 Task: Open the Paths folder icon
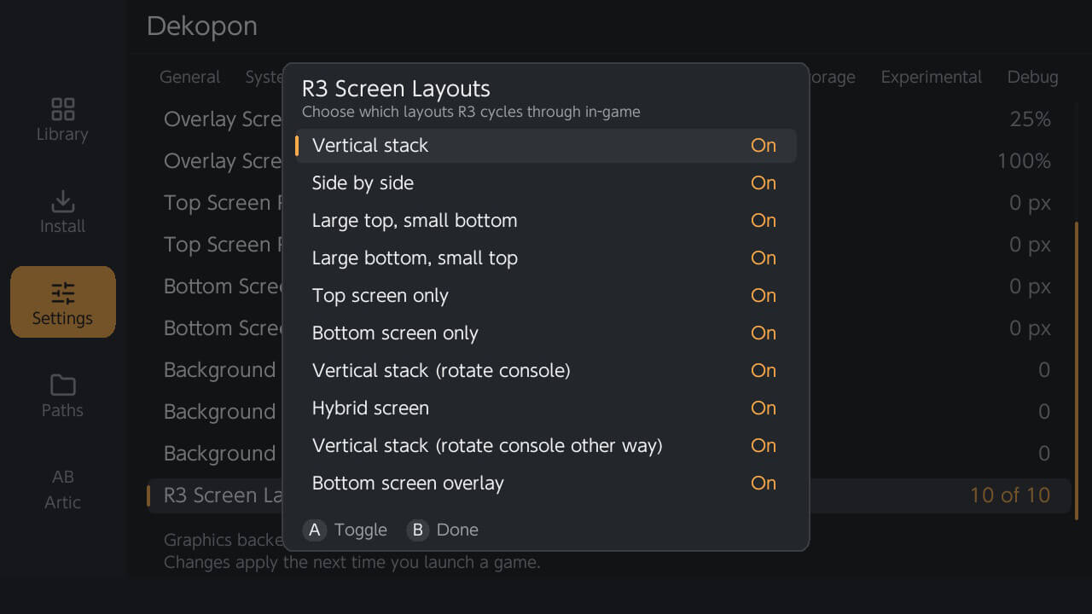[x=62, y=385]
